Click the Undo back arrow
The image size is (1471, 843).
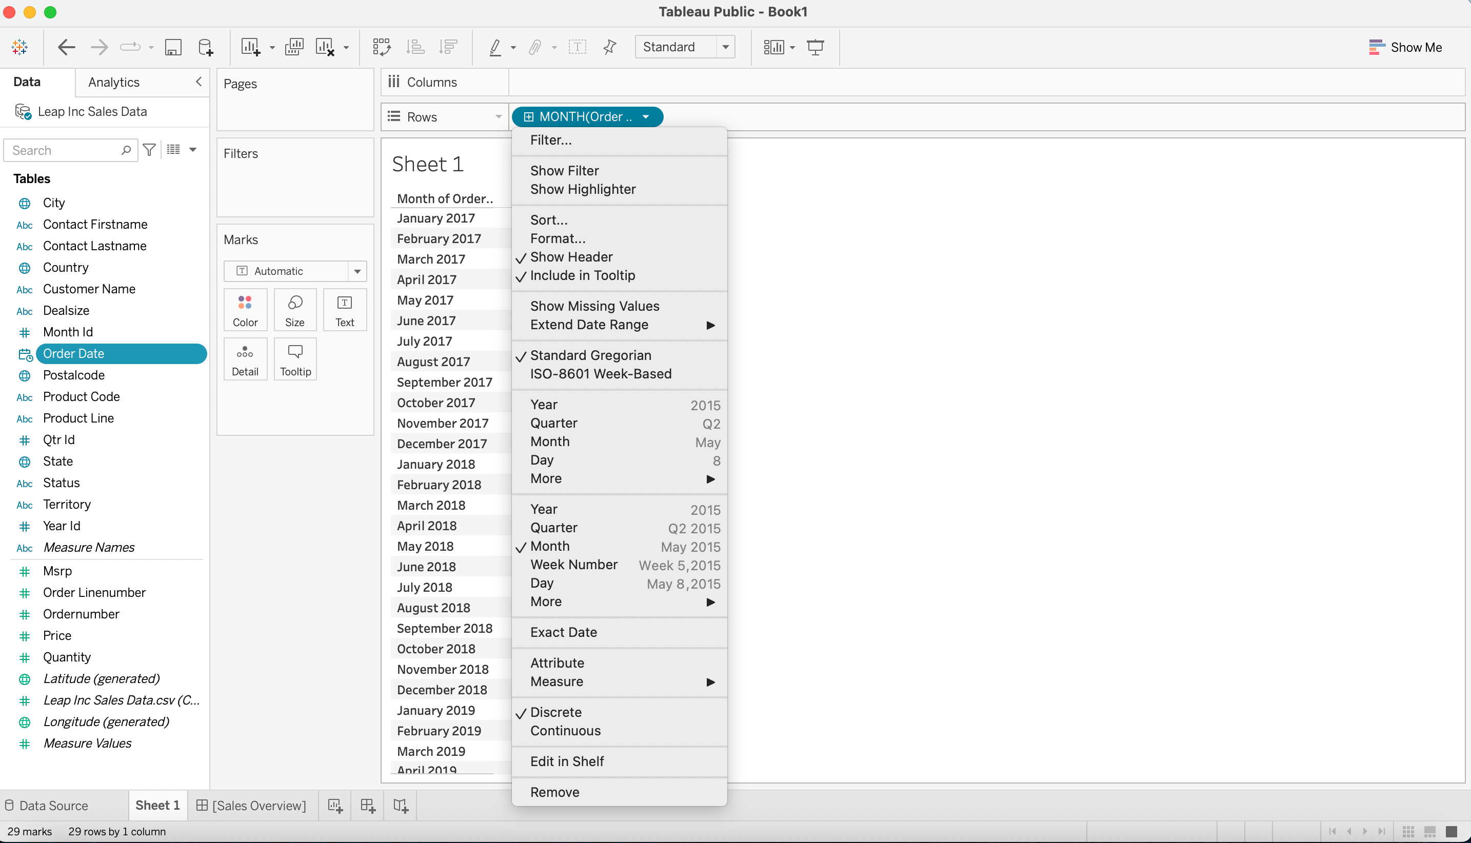pos(67,47)
